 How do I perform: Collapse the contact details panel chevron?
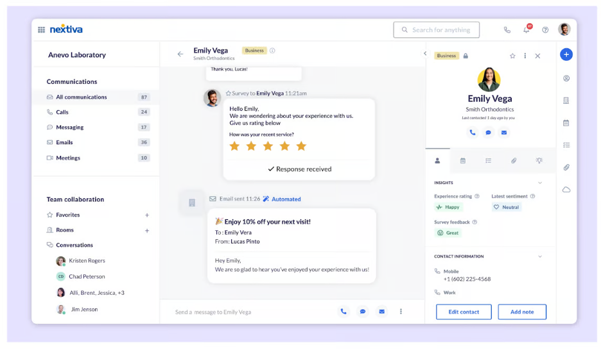pos(424,54)
